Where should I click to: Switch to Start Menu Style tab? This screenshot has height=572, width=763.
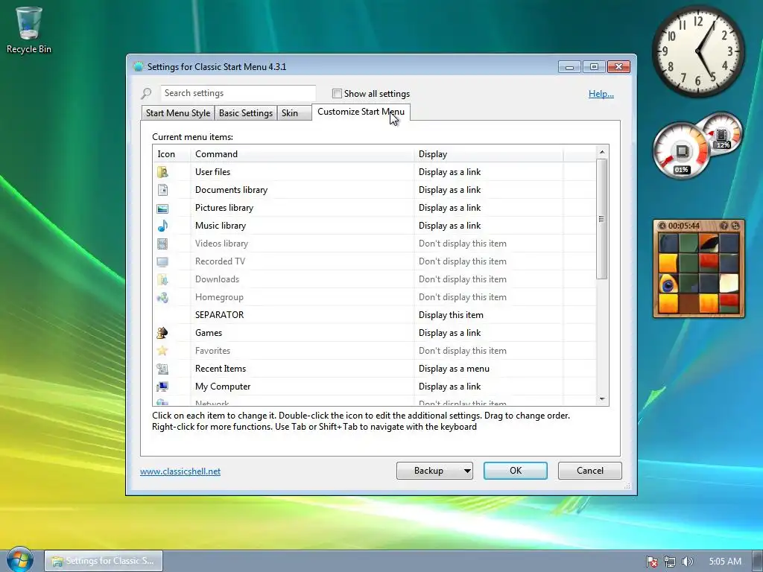tap(178, 113)
